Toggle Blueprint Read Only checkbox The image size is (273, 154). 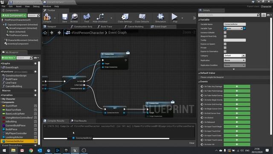(225, 36)
